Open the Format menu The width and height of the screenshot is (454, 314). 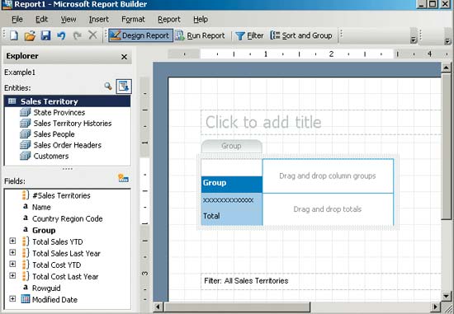(x=133, y=20)
